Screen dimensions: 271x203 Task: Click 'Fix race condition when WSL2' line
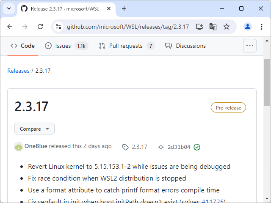(x=107, y=178)
